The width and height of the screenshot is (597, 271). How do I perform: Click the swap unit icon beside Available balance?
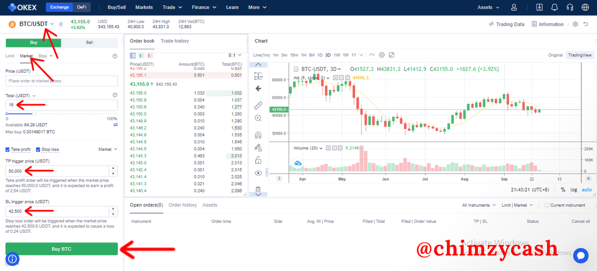click(x=115, y=125)
